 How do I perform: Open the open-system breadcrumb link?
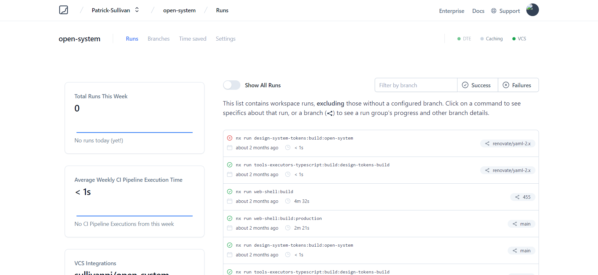point(179,10)
